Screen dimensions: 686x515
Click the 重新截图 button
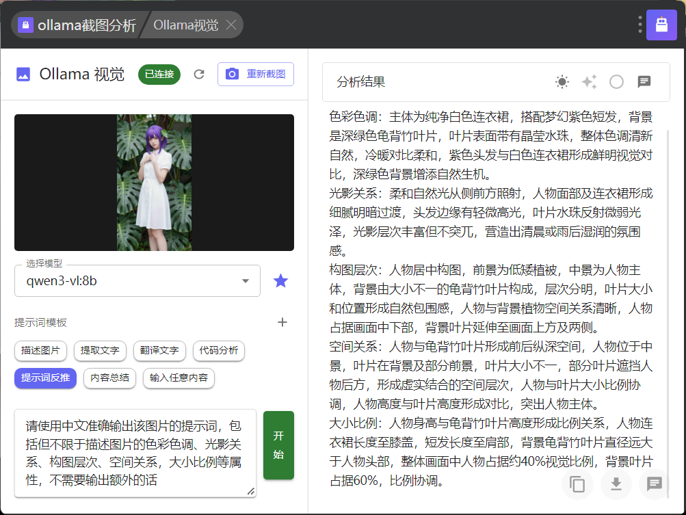click(256, 75)
